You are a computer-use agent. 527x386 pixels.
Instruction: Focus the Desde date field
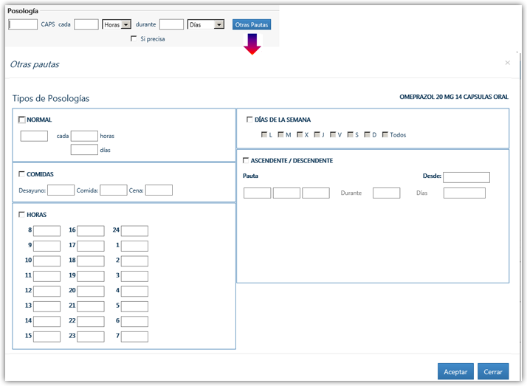(466, 177)
